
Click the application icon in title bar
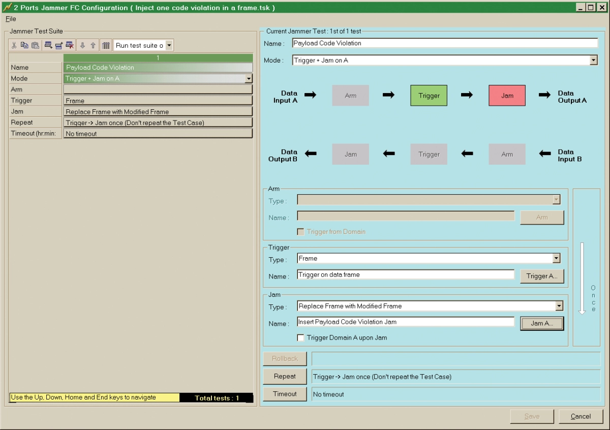pyautogui.click(x=7, y=7)
